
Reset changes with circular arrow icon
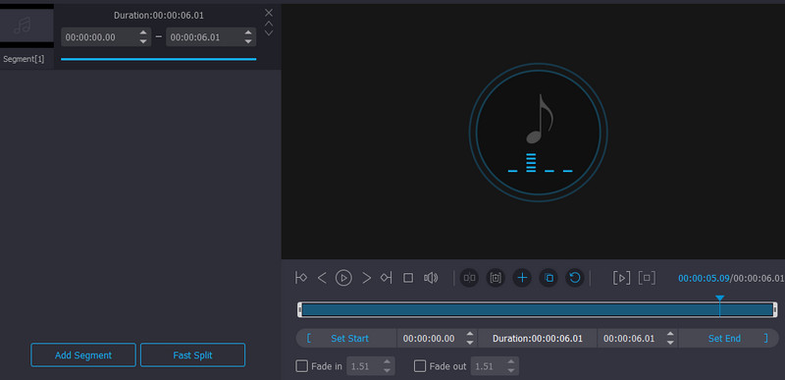[575, 277]
